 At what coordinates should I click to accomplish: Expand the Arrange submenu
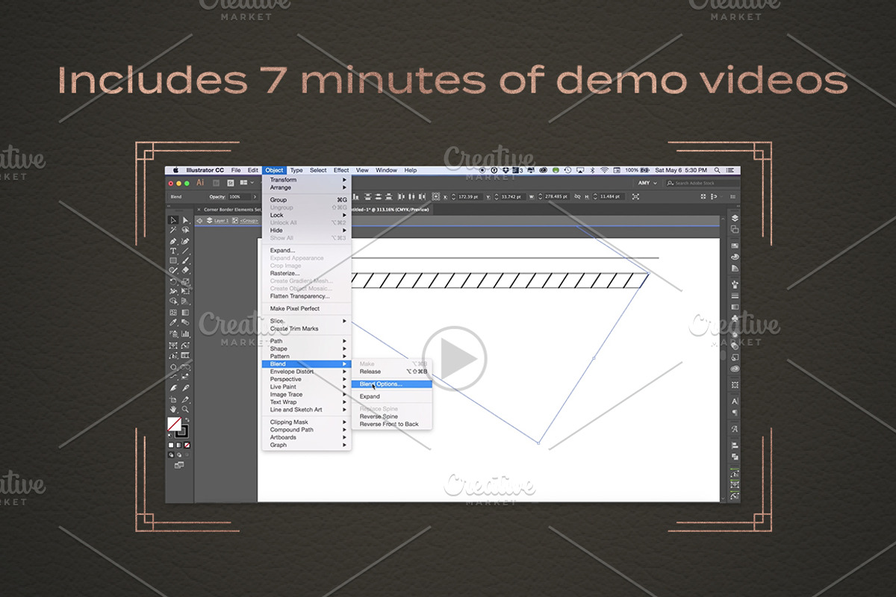click(x=307, y=187)
